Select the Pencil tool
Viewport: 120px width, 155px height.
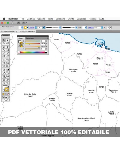(x=7, y=53)
